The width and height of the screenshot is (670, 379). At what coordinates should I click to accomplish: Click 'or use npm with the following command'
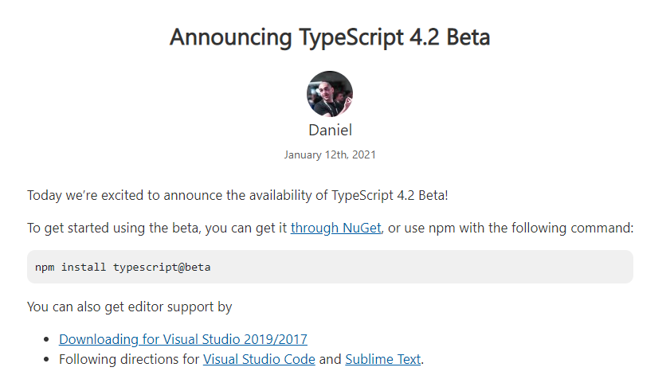pos(510,228)
